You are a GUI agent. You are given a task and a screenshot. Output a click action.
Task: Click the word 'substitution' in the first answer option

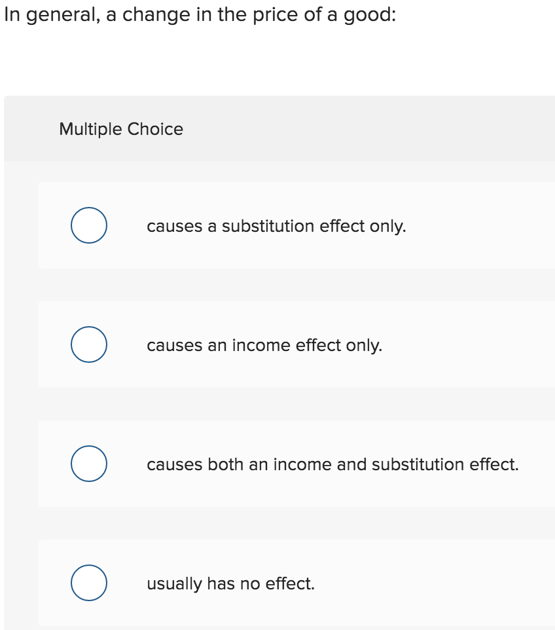click(x=268, y=226)
